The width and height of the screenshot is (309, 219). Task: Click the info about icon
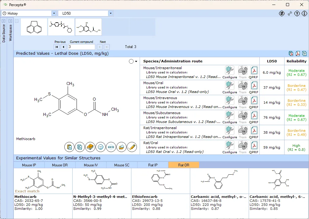point(304,13)
